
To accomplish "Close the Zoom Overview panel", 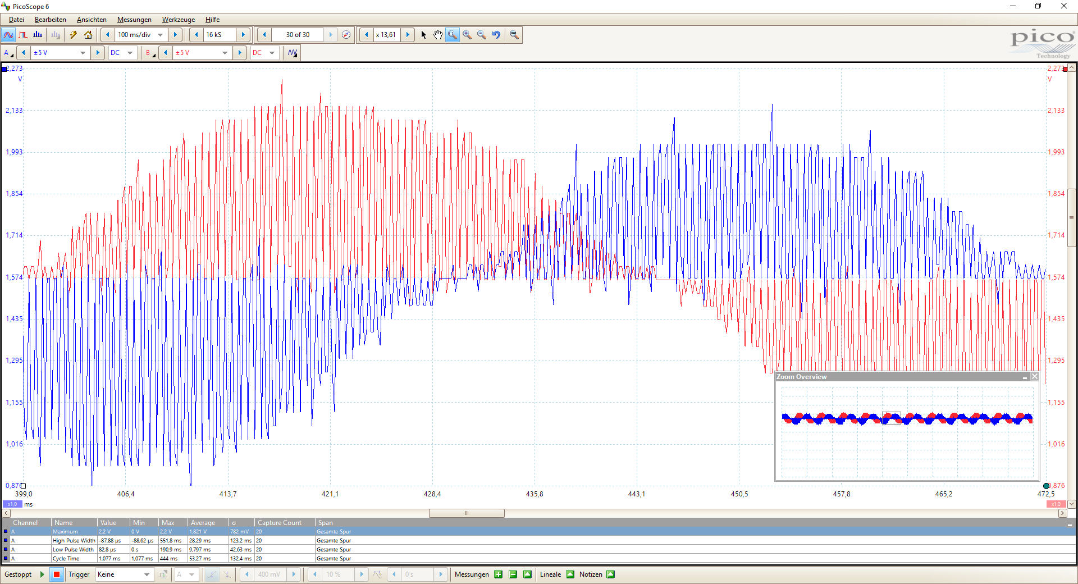I will (1035, 377).
